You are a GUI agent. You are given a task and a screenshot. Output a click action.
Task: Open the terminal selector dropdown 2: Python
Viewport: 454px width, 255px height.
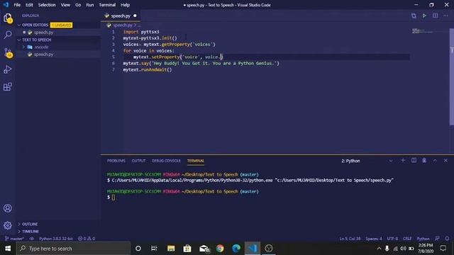coord(367,161)
